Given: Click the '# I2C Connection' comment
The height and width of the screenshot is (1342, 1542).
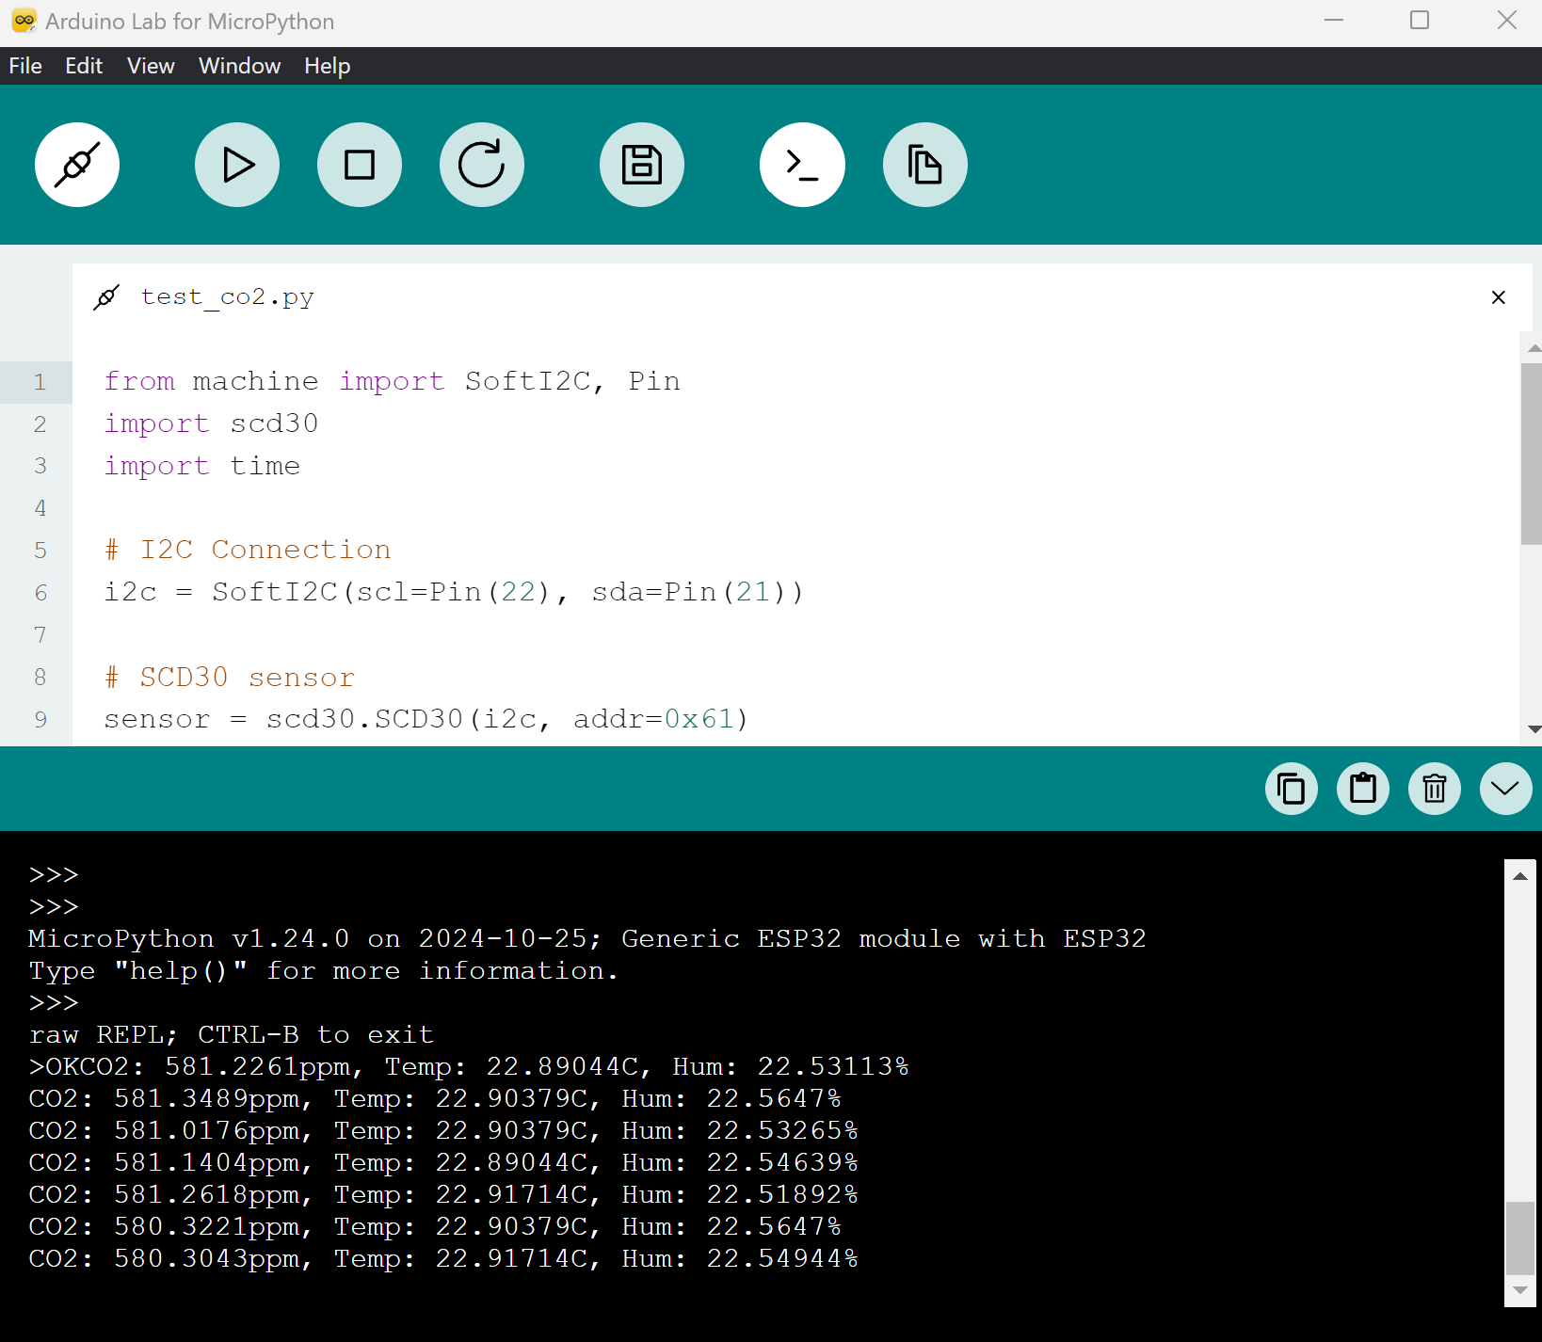Looking at the screenshot, I should click(x=248, y=550).
